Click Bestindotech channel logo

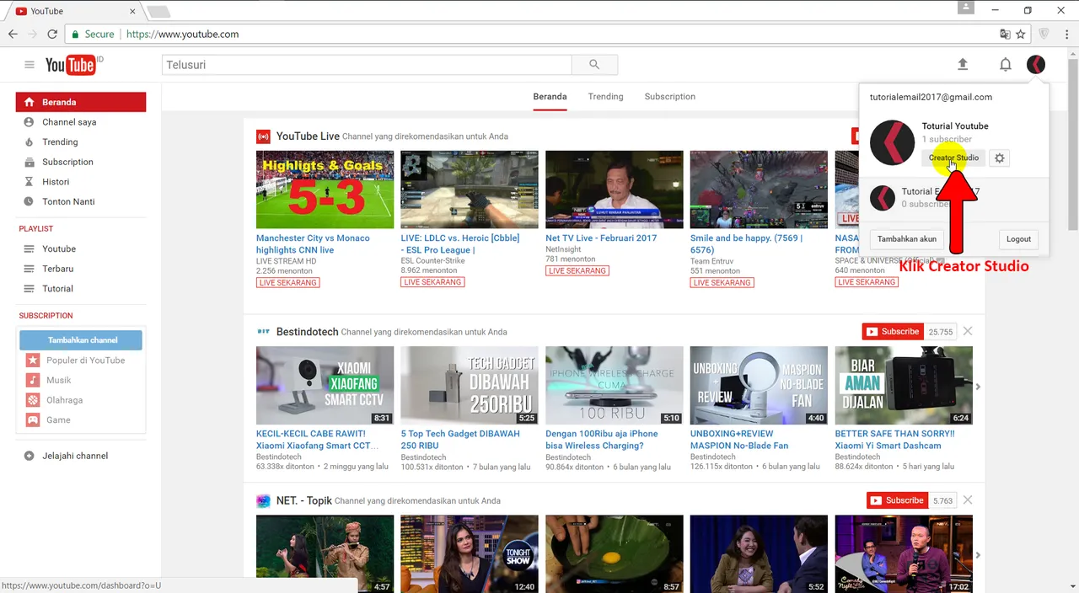263,332
